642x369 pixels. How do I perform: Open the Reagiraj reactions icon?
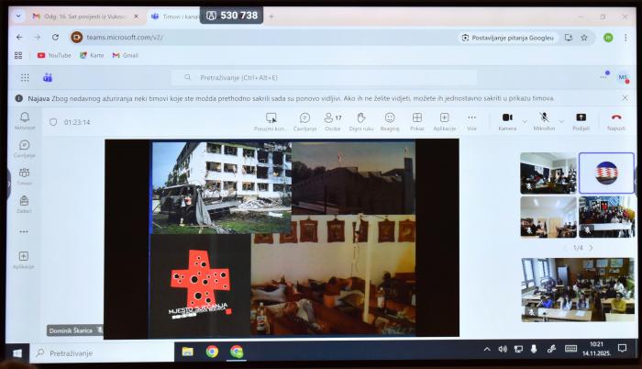(390, 118)
